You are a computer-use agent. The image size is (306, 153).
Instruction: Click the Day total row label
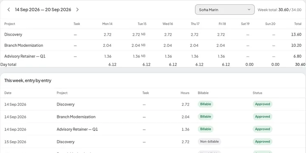(8, 65)
